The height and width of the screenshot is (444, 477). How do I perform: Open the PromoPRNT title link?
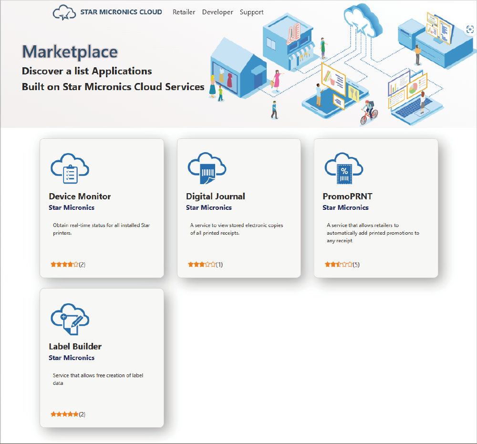(x=347, y=196)
